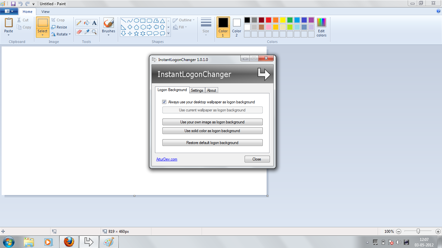Select the Pencil tool in Paint

tap(79, 23)
